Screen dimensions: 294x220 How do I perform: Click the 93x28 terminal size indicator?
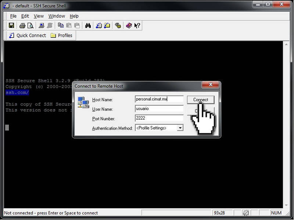[x=219, y=213]
